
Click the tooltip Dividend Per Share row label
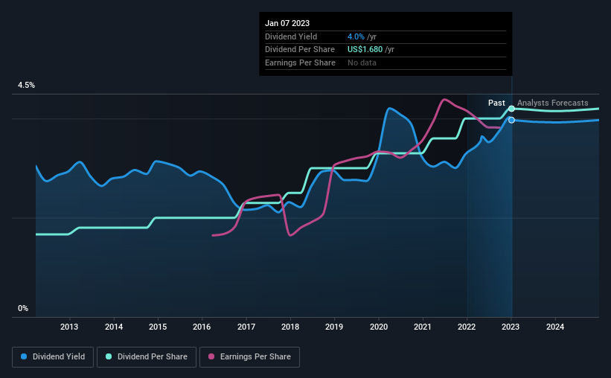(300, 50)
